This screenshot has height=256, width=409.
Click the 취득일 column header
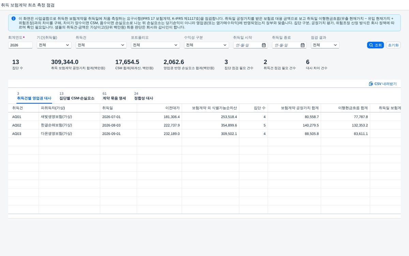click(119, 108)
